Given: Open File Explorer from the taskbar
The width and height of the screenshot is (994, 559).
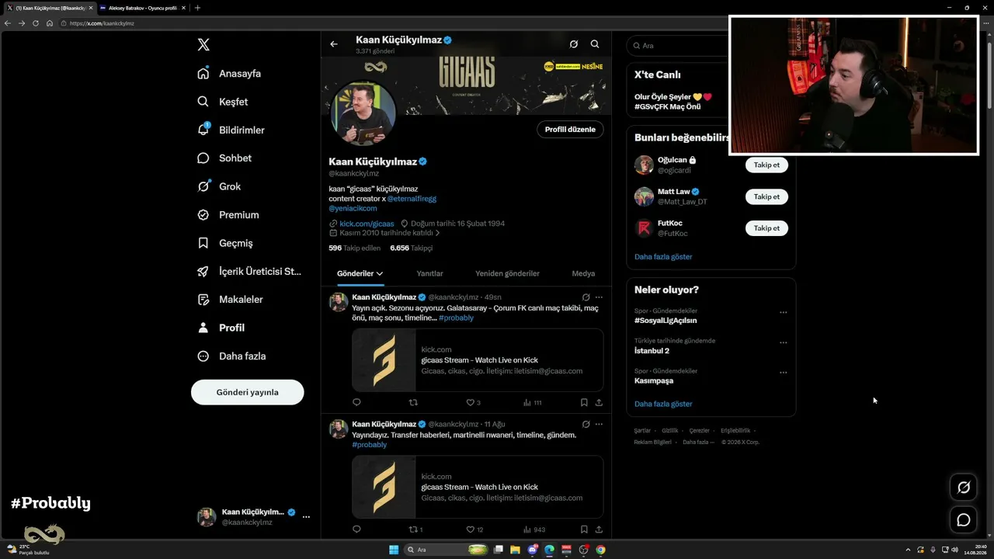Looking at the screenshot, I should tap(516, 550).
